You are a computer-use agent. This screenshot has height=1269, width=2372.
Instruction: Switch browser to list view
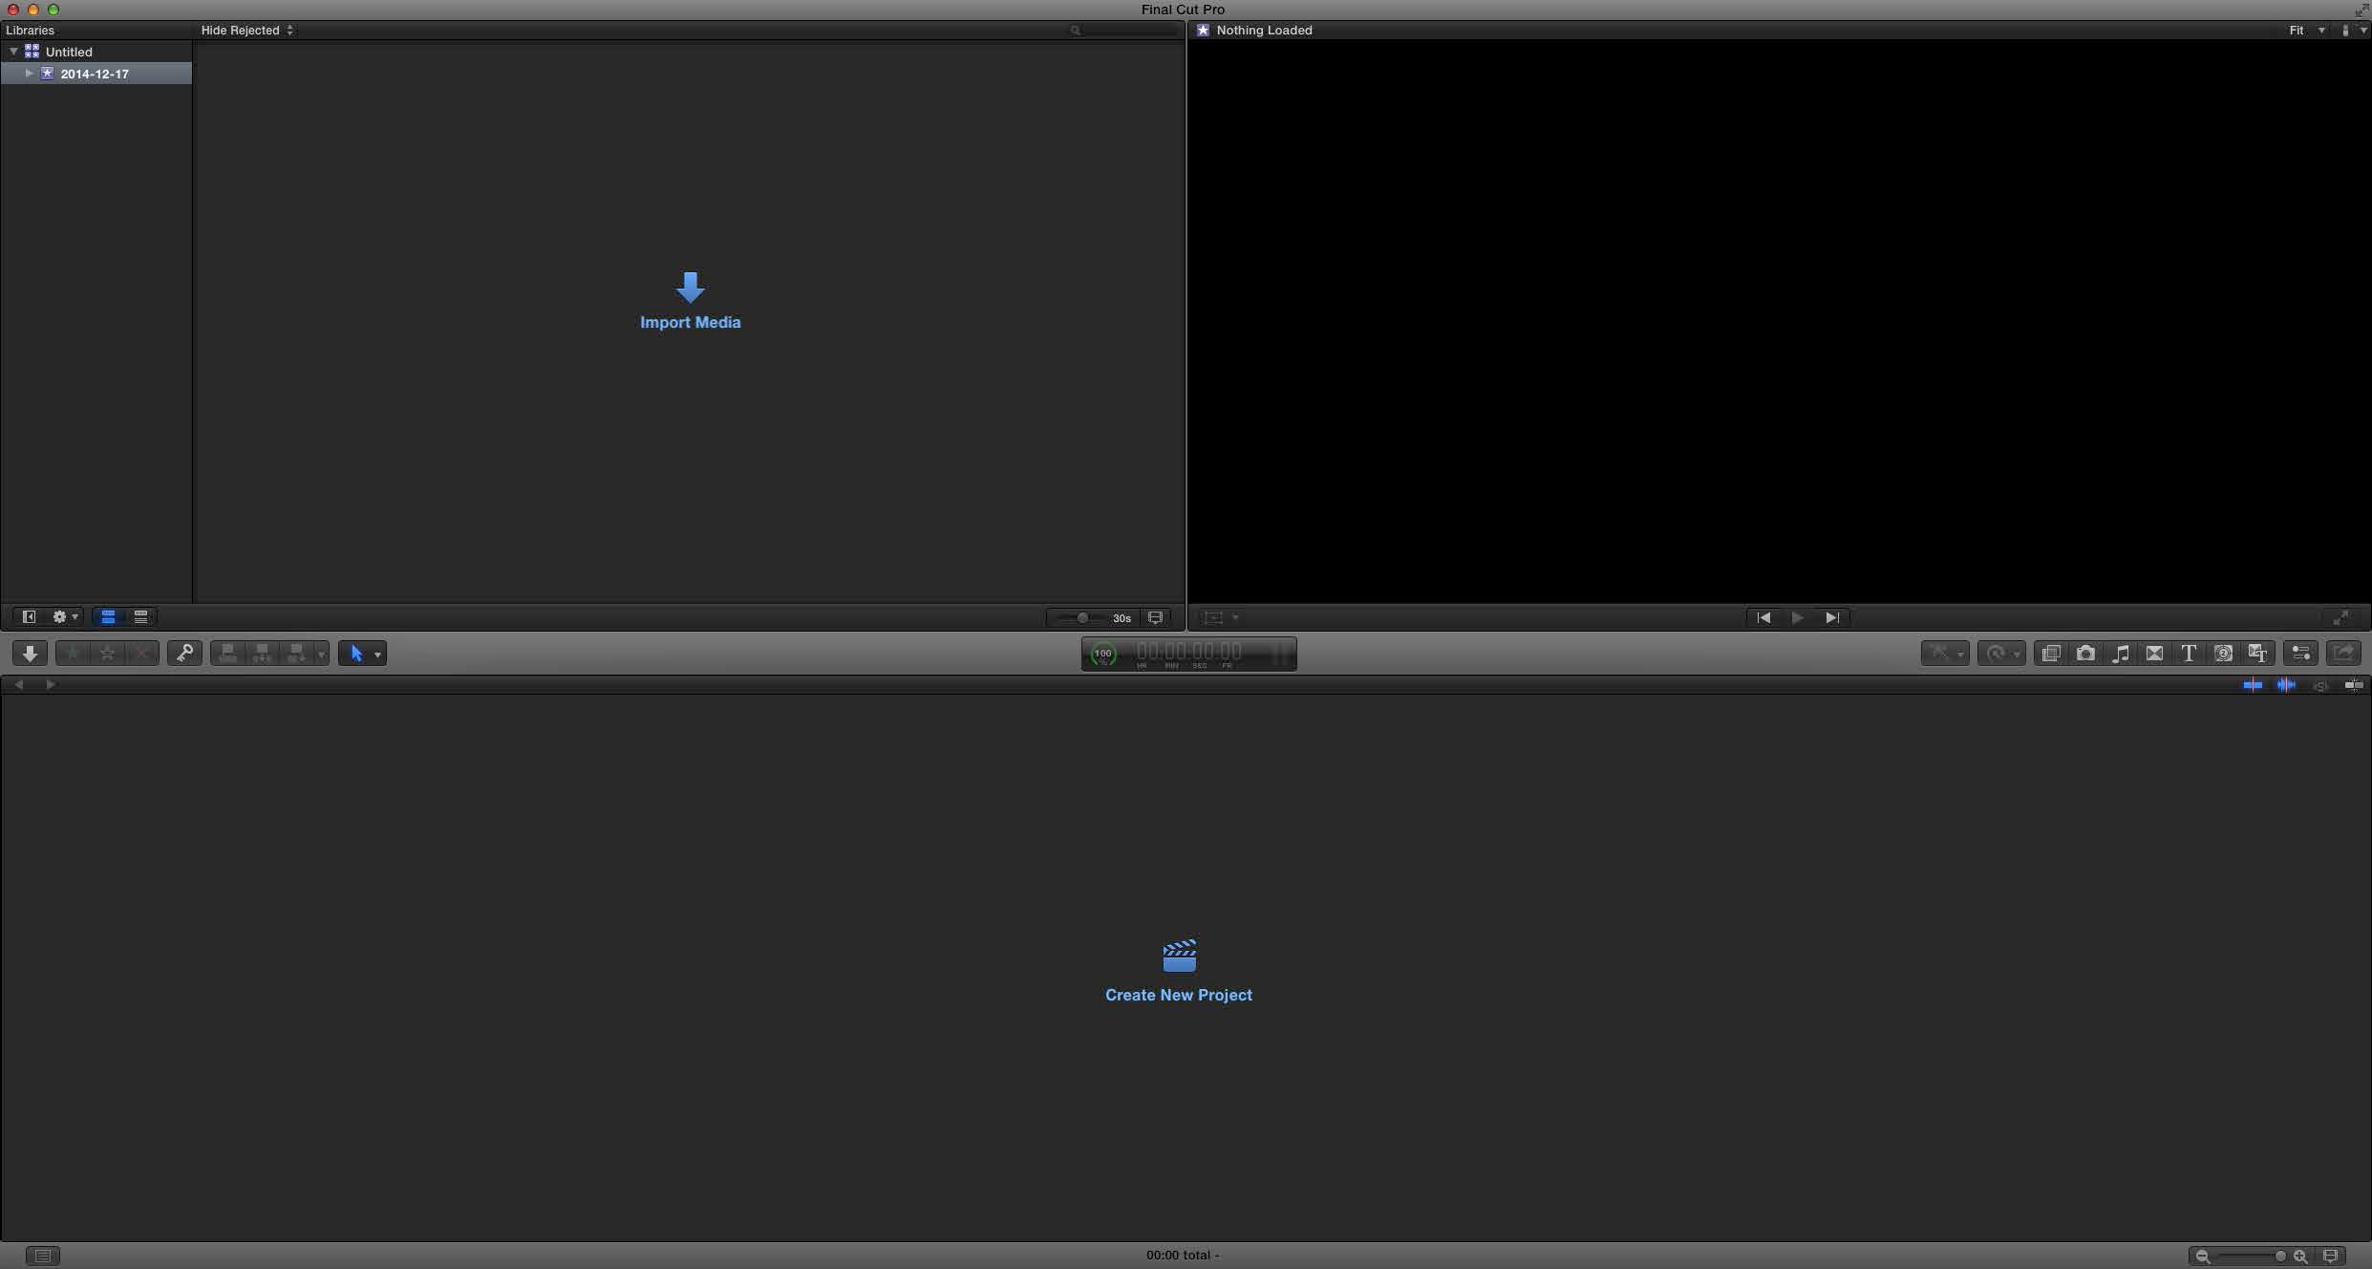click(140, 617)
